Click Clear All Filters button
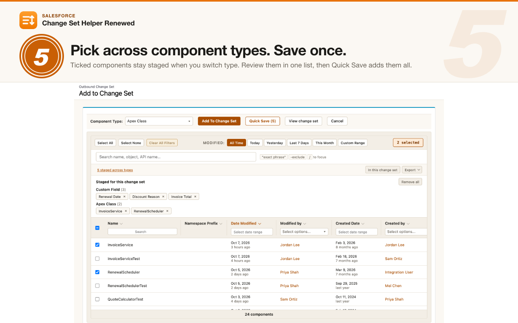 tap(162, 143)
